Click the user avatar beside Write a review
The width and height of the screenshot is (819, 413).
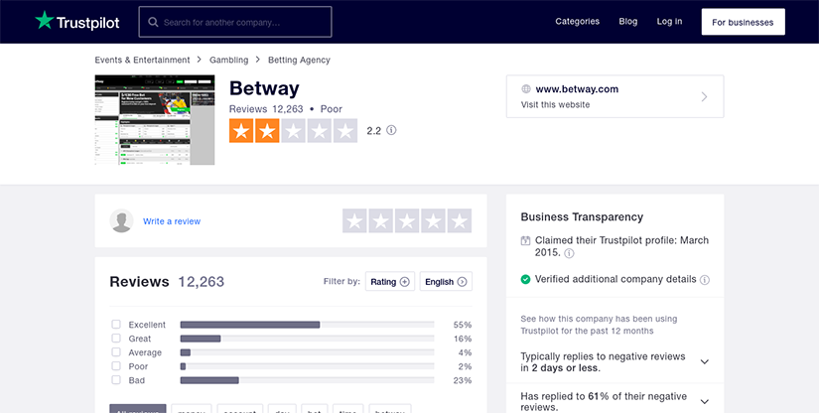coord(122,221)
